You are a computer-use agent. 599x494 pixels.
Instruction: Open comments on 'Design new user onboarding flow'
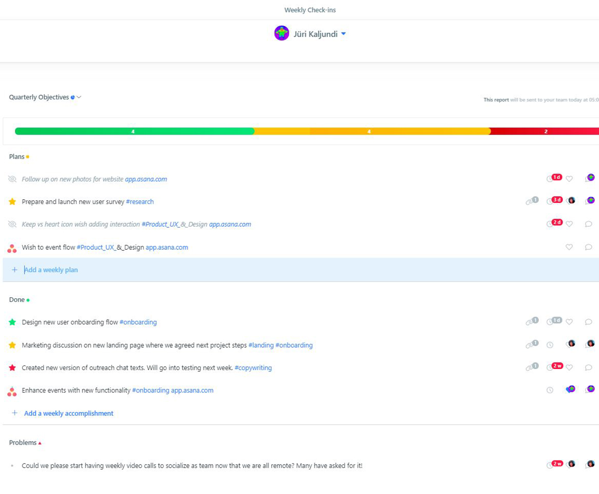[x=588, y=322]
